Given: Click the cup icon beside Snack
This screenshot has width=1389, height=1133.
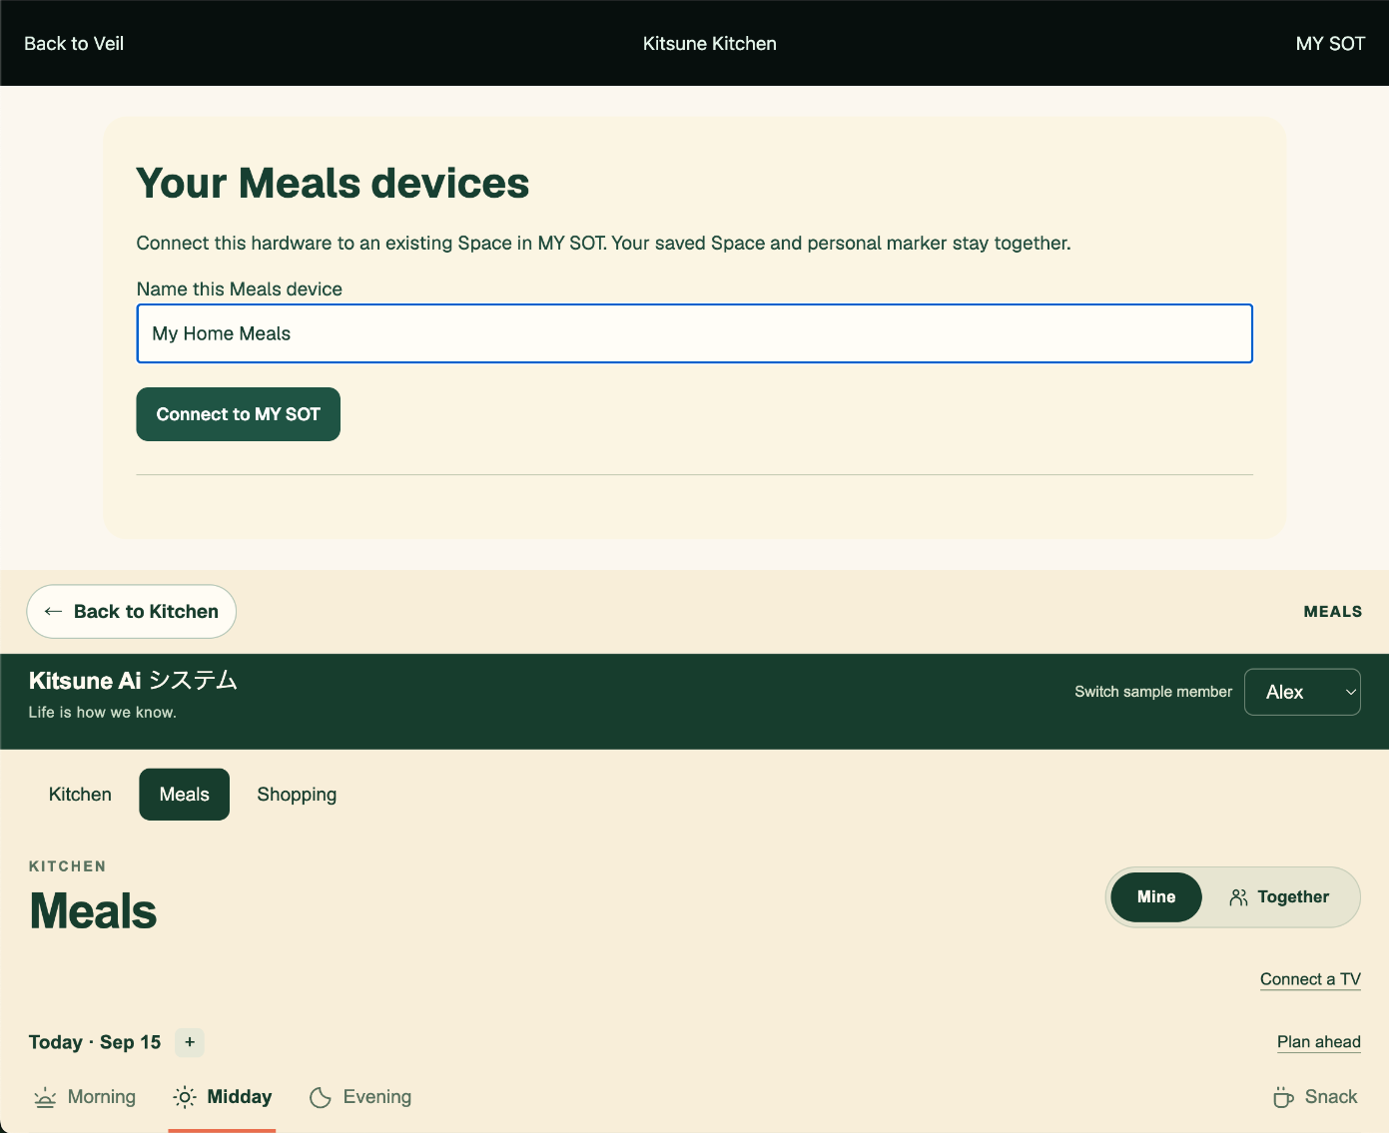Looking at the screenshot, I should click(x=1283, y=1098).
